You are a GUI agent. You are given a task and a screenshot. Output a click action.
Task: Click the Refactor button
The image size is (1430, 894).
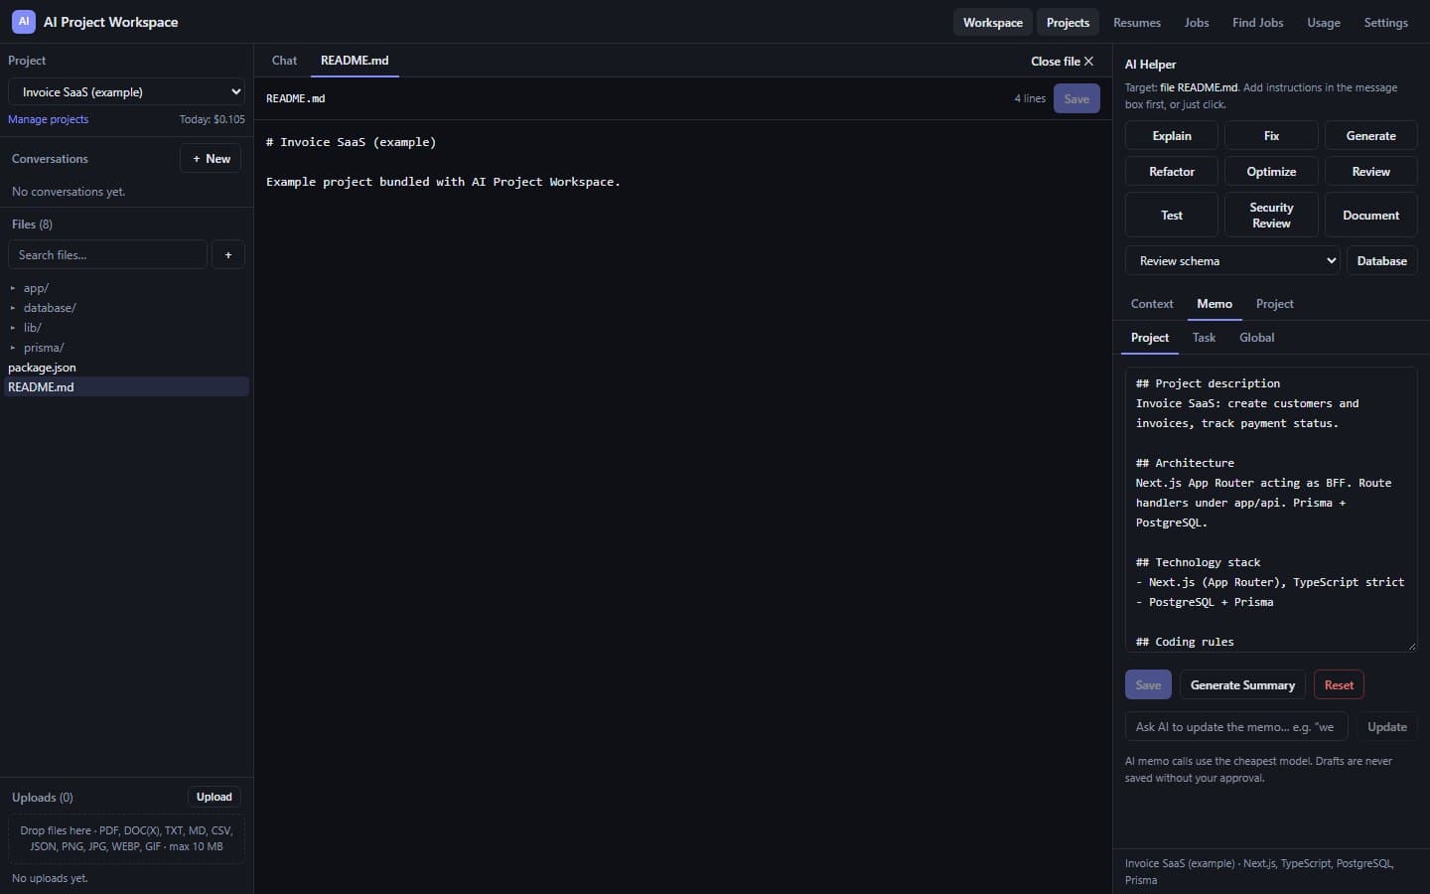pyautogui.click(x=1172, y=172)
